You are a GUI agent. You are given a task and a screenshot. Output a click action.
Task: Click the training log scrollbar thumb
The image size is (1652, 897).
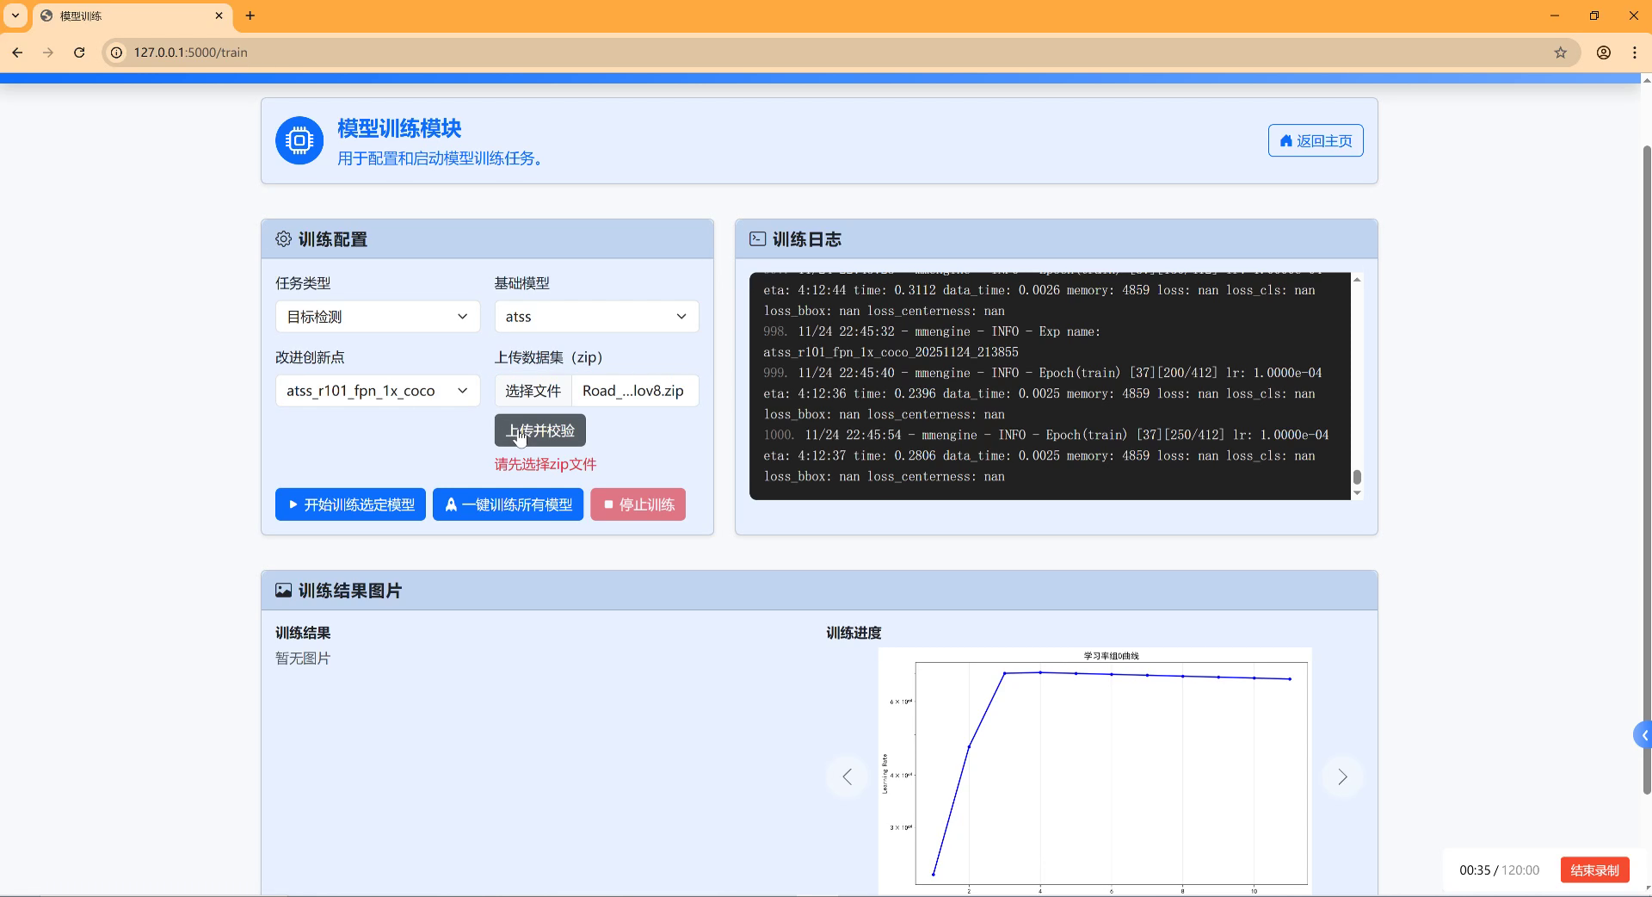click(x=1357, y=477)
